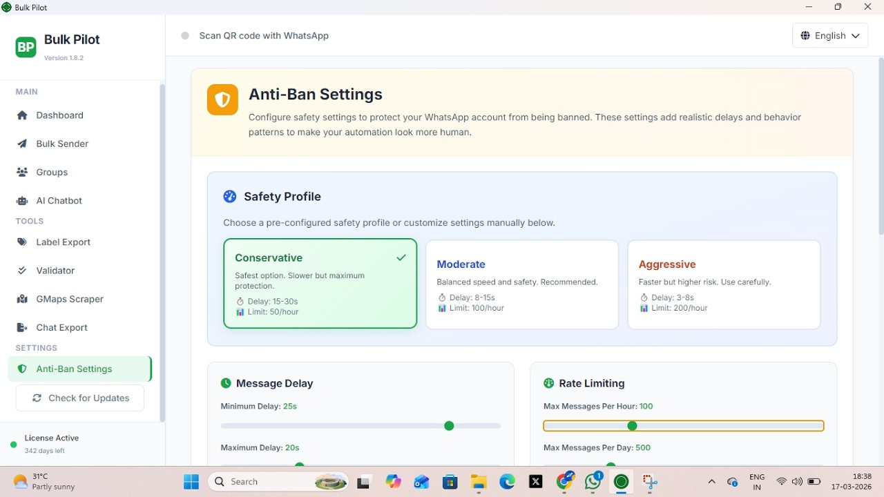884x497 pixels.
Task: Open the Bulk Sender page
Action: 80,144
